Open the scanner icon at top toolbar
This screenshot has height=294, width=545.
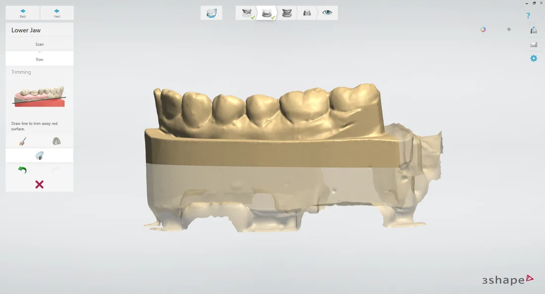(212, 13)
